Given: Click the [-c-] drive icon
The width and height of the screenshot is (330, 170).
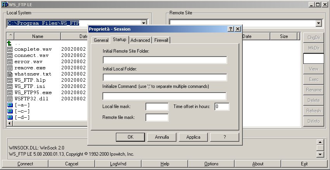Looking at the screenshot, I should point(10,111).
